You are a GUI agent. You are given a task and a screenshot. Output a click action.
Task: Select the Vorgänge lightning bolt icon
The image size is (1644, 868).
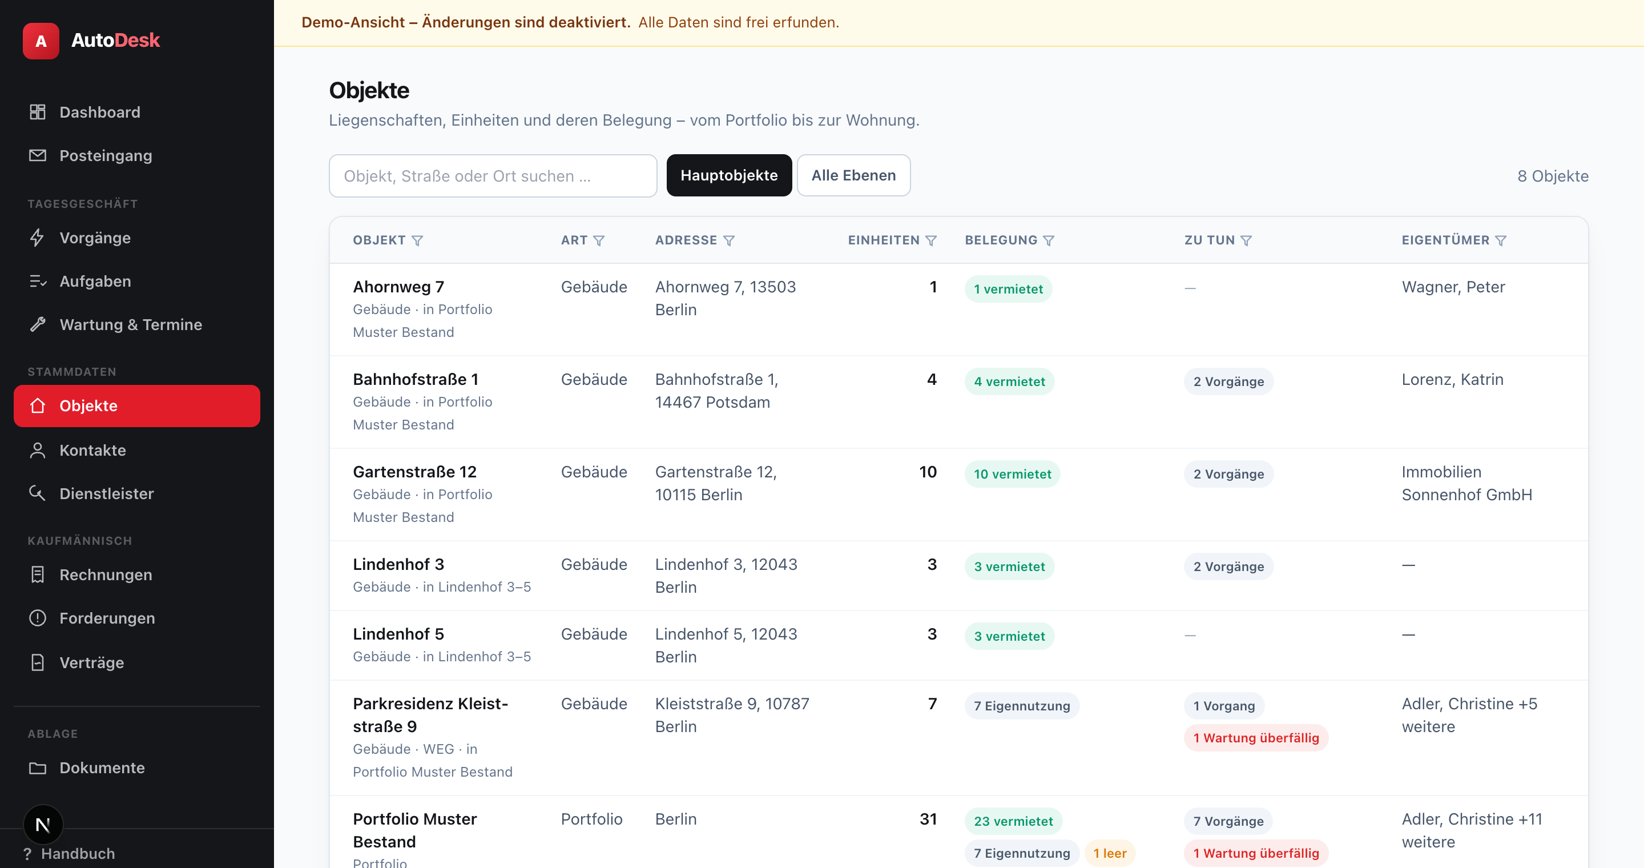point(38,238)
